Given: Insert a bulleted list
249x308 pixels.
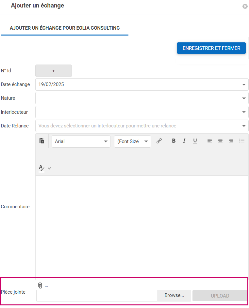Looking at the screenshot, I should [x=242, y=141].
